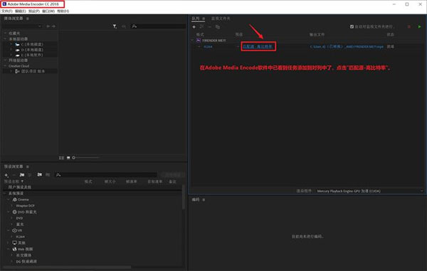Switch to the 监视文件夹 (Watch Folders) tab

(221, 18)
